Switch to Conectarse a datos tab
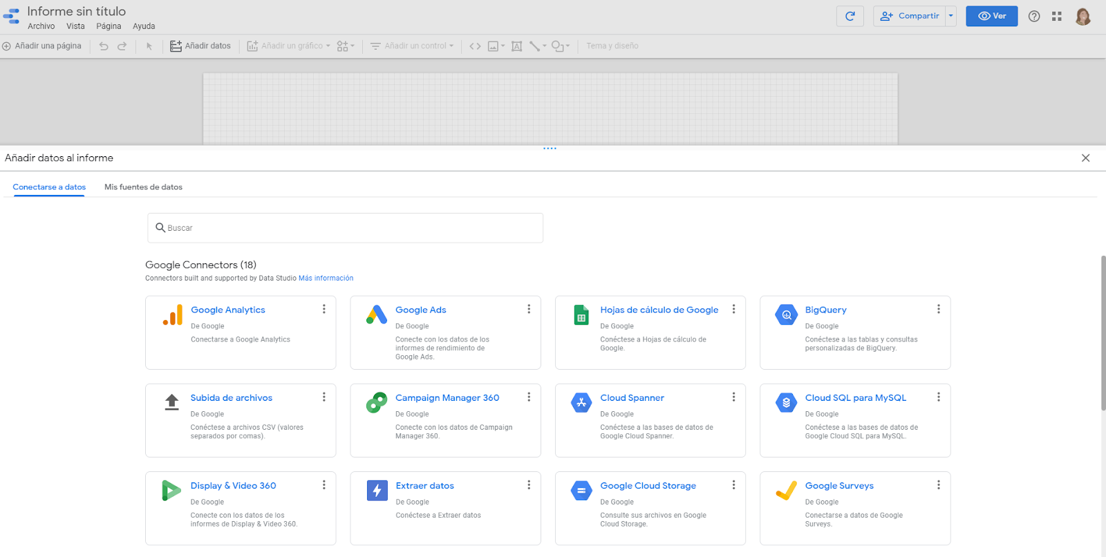 pos(49,187)
